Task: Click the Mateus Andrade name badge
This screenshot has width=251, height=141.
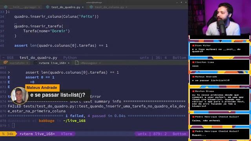Action: tap(42, 88)
